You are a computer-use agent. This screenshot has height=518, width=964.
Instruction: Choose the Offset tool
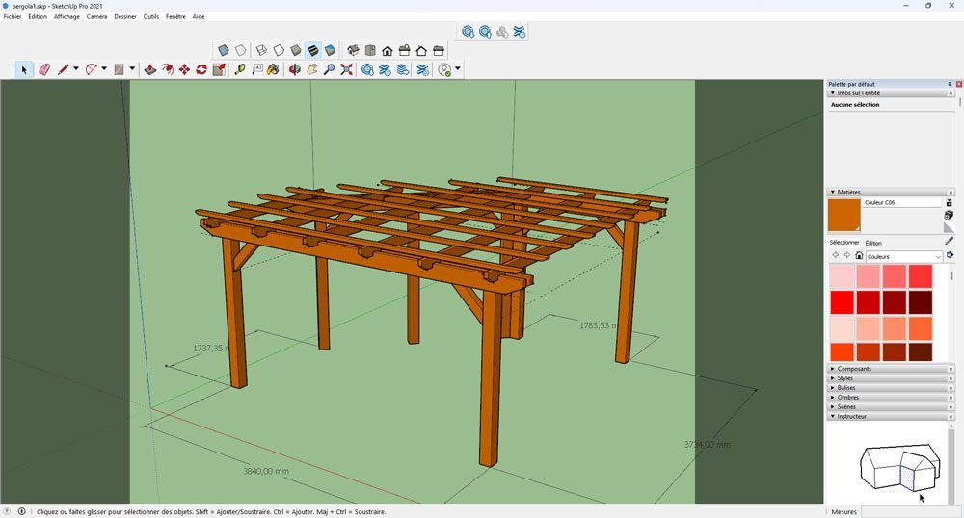point(167,69)
